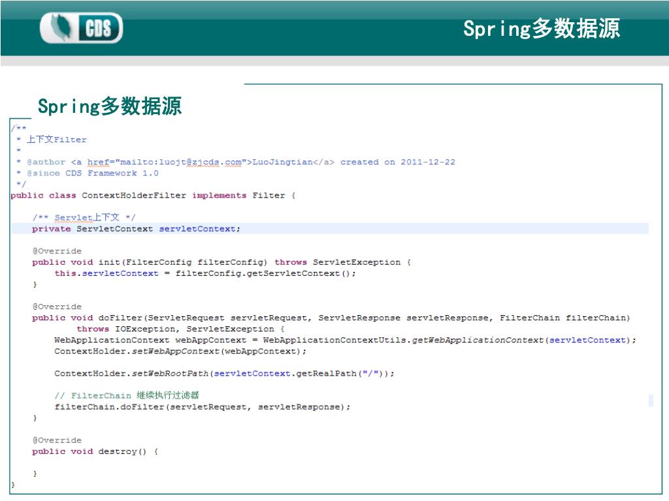Viewport: 669px width, 501px height.
Task: Click 'getWebApplicationContext(servletContext)' call
Action: [521, 340]
